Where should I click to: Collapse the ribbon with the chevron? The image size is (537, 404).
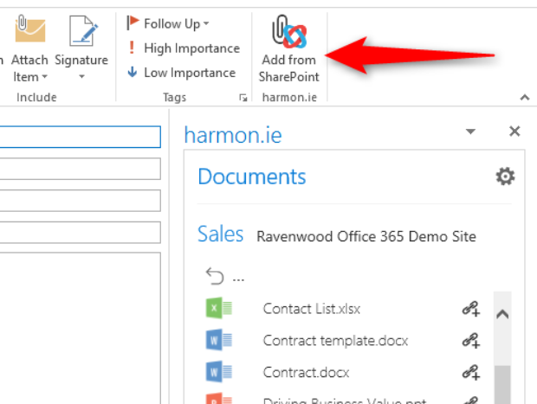[523, 98]
